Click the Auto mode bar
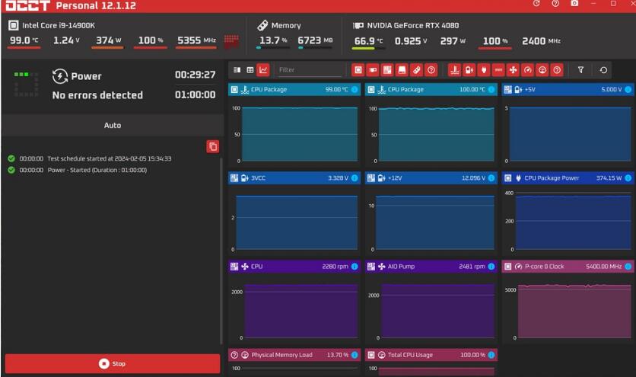636x377 pixels. pyautogui.click(x=113, y=125)
